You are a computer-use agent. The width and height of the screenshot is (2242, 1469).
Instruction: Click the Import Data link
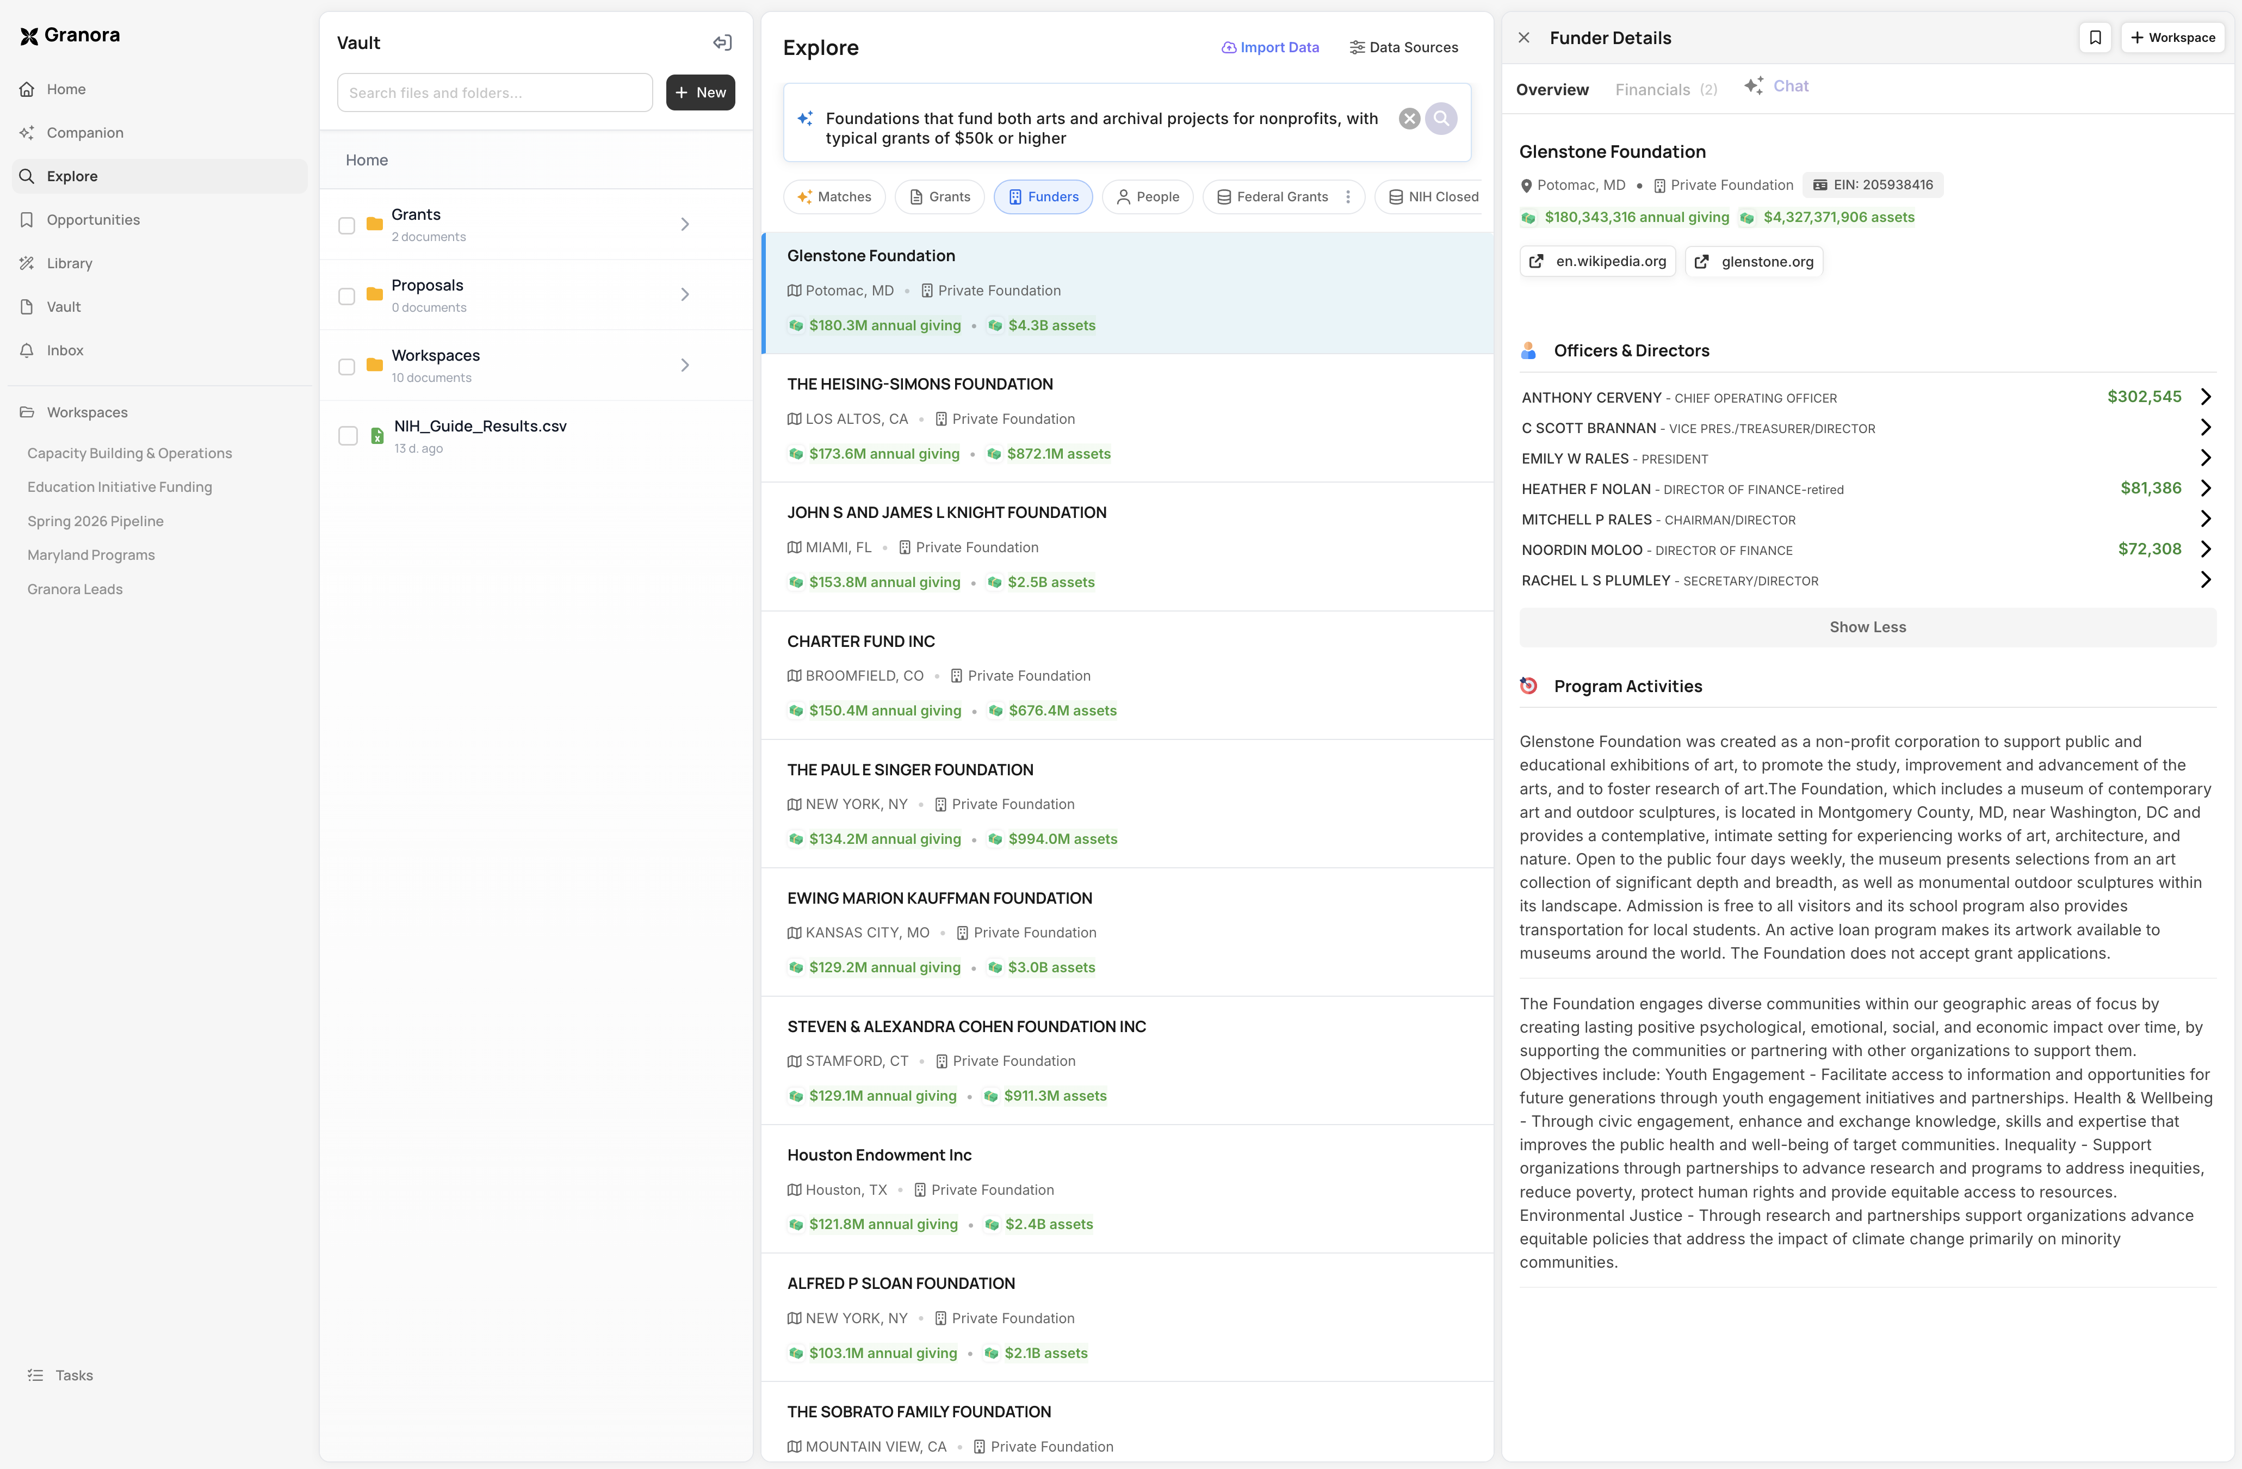click(x=1270, y=47)
